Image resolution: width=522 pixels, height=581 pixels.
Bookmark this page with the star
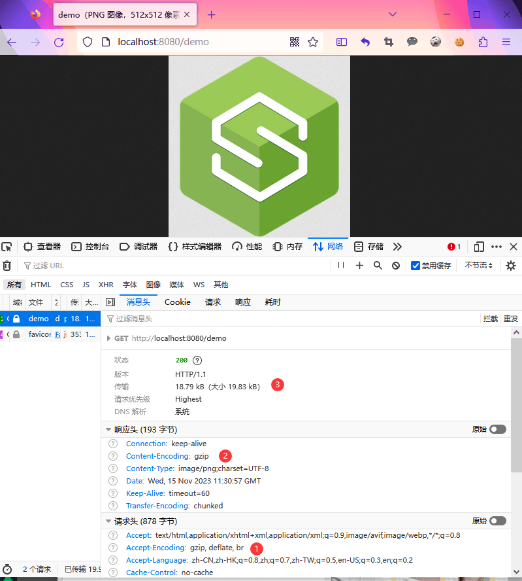(313, 42)
